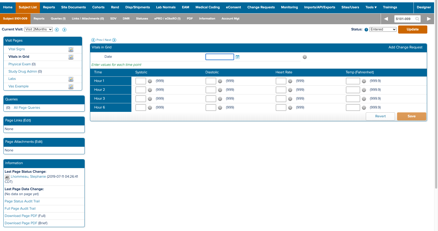The image size is (438, 231).
Task: Click the gear icon beside the Date field
Action: [305, 57]
